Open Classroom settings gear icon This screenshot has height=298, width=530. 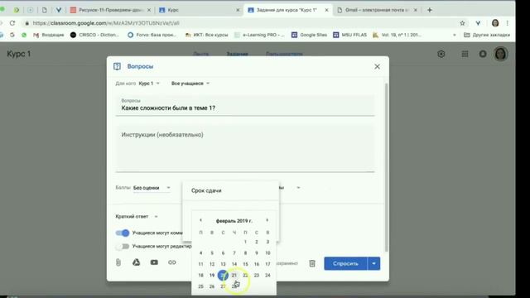click(x=441, y=54)
